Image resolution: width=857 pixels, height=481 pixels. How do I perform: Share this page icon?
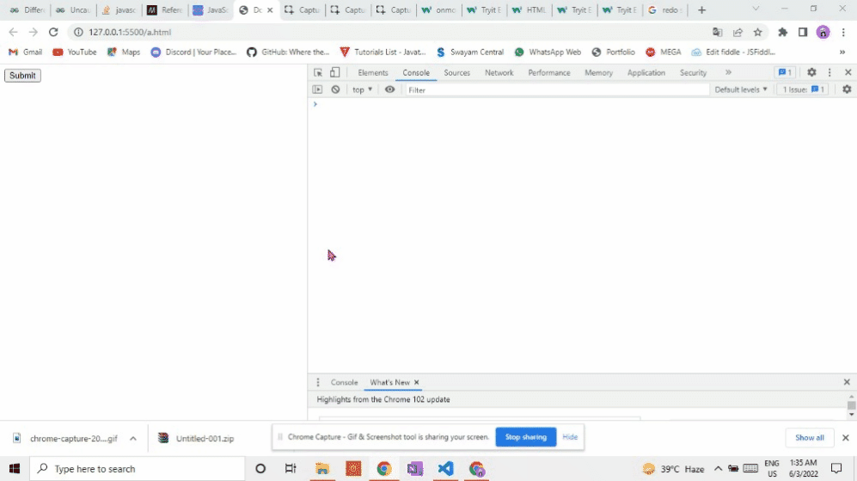point(738,33)
